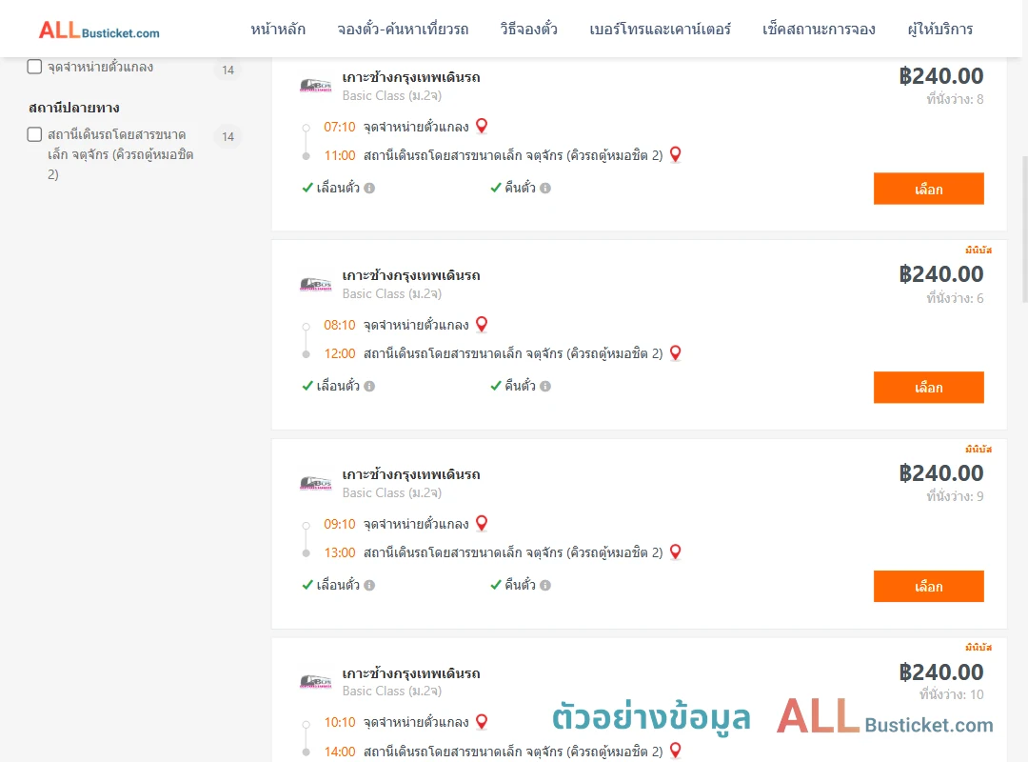Screen dimensions: 1028x762
Task: Tick the จุดจำหน่ายตั๋วแกลง filter checkbox
Action: click(x=34, y=67)
